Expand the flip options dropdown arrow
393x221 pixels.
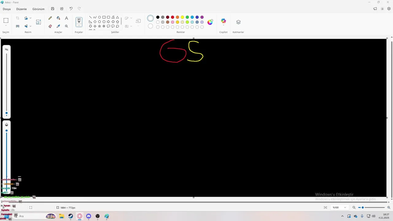30,26
